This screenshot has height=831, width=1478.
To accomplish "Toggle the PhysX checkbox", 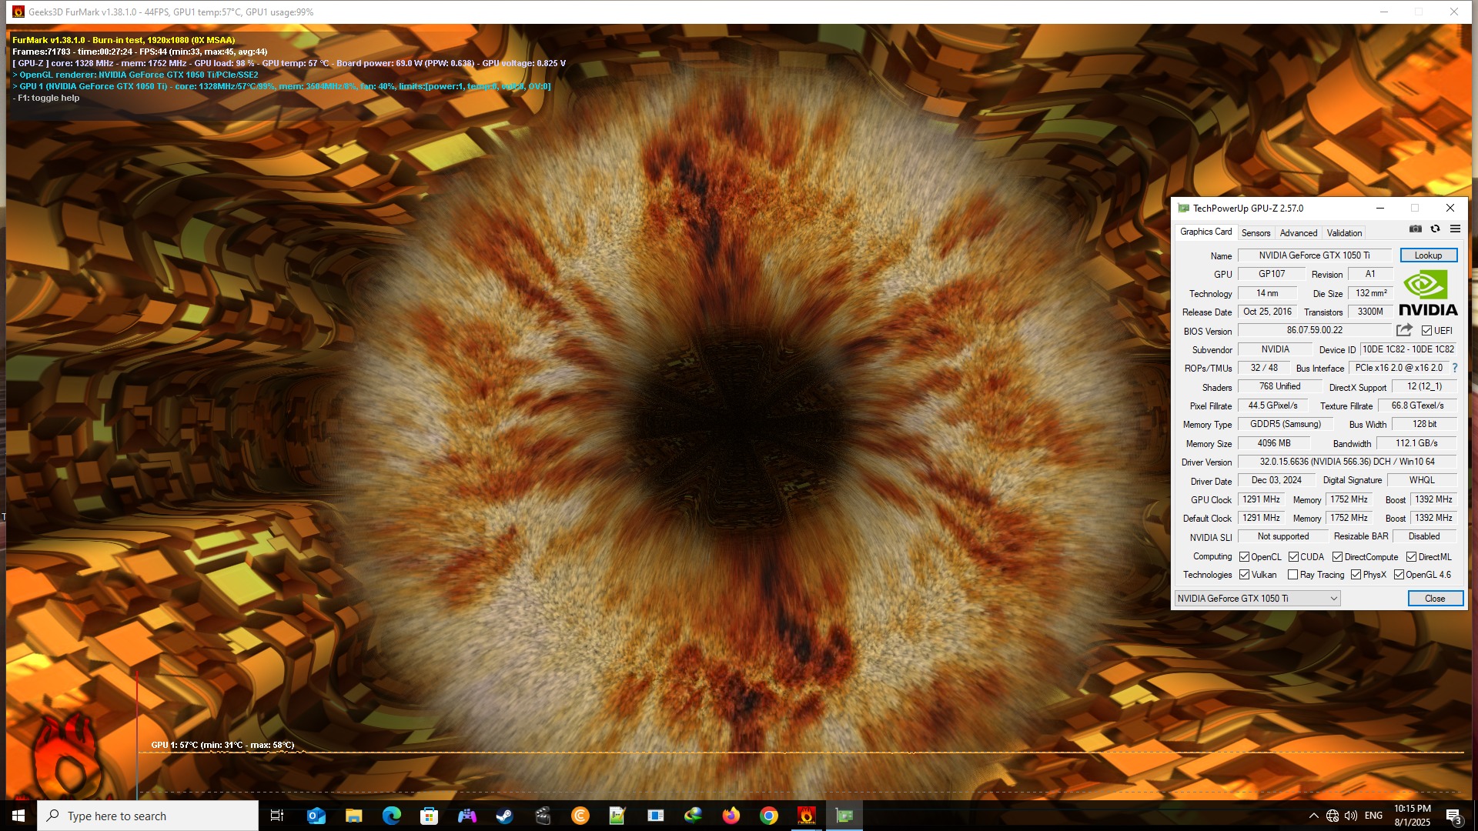I will coord(1356,575).
